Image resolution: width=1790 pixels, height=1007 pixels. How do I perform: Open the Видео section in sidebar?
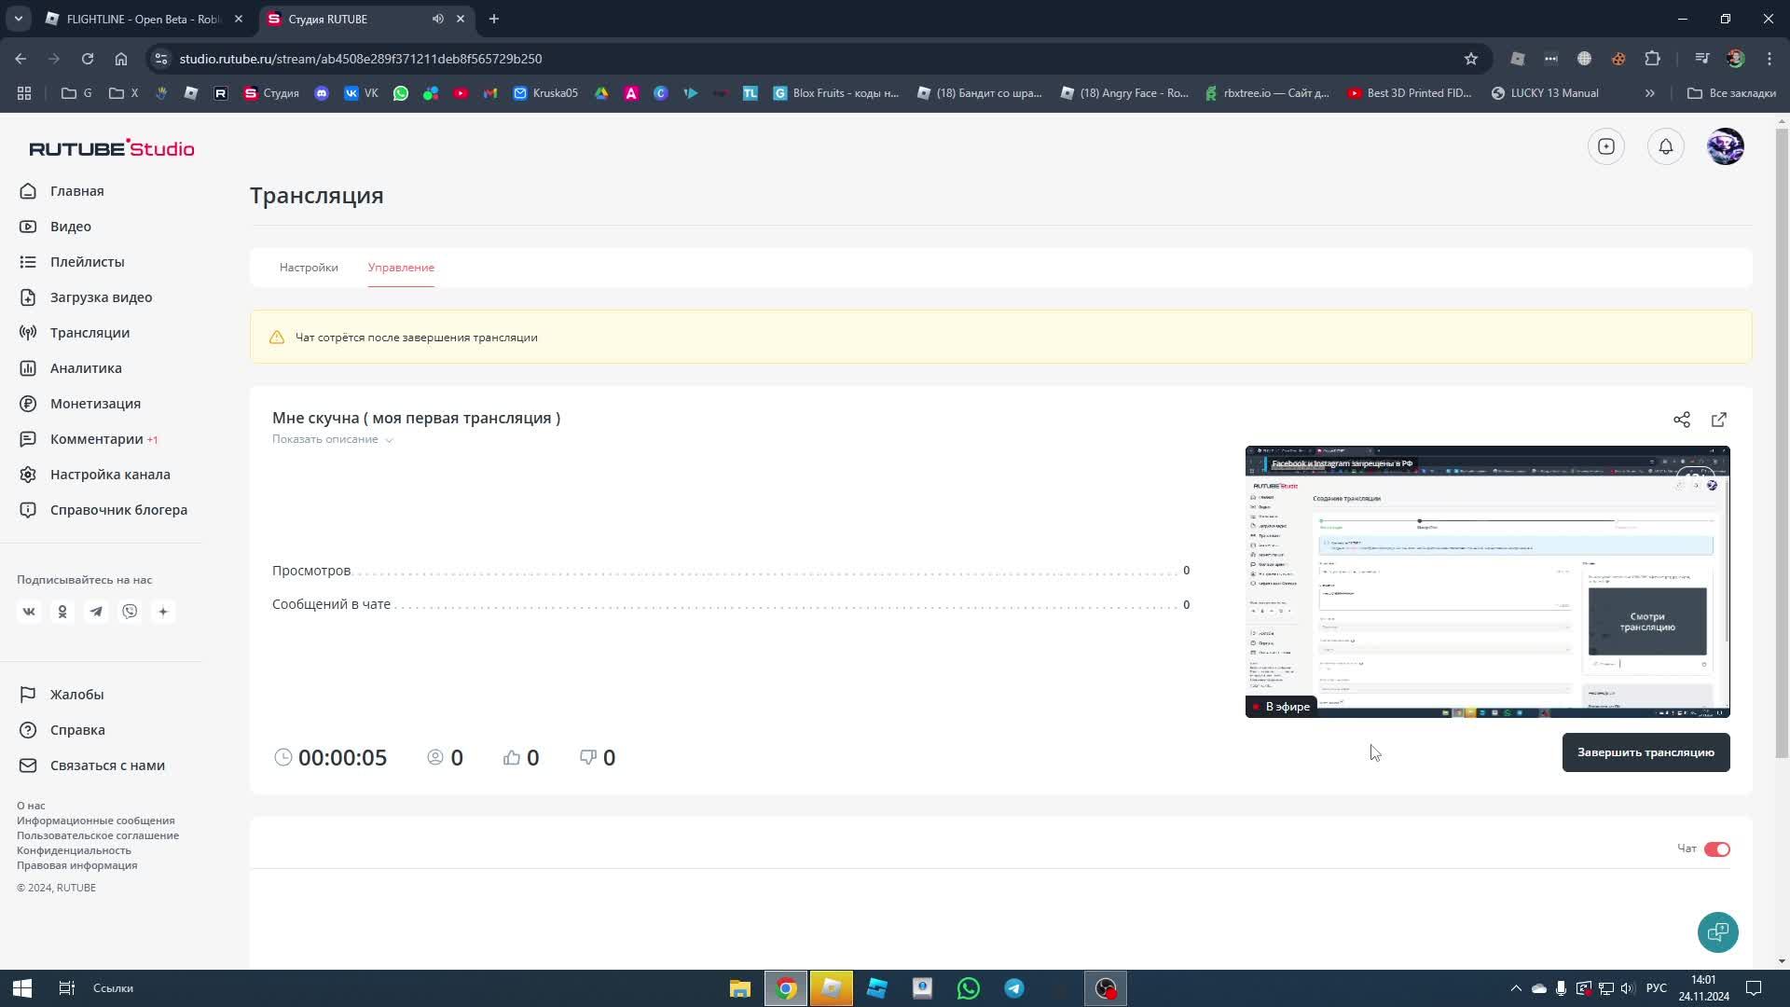click(56, 227)
